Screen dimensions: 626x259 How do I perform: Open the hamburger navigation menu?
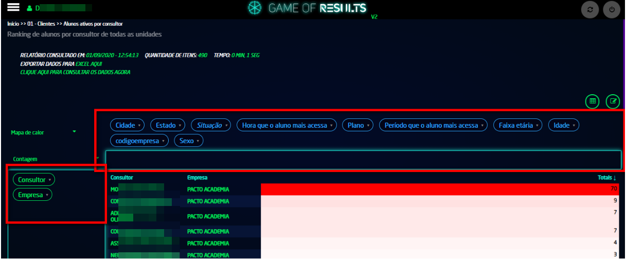[13, 8]
